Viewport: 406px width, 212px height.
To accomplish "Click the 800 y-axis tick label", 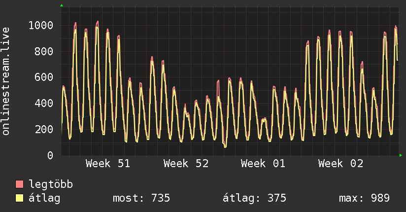I will [x=44, y=51].
